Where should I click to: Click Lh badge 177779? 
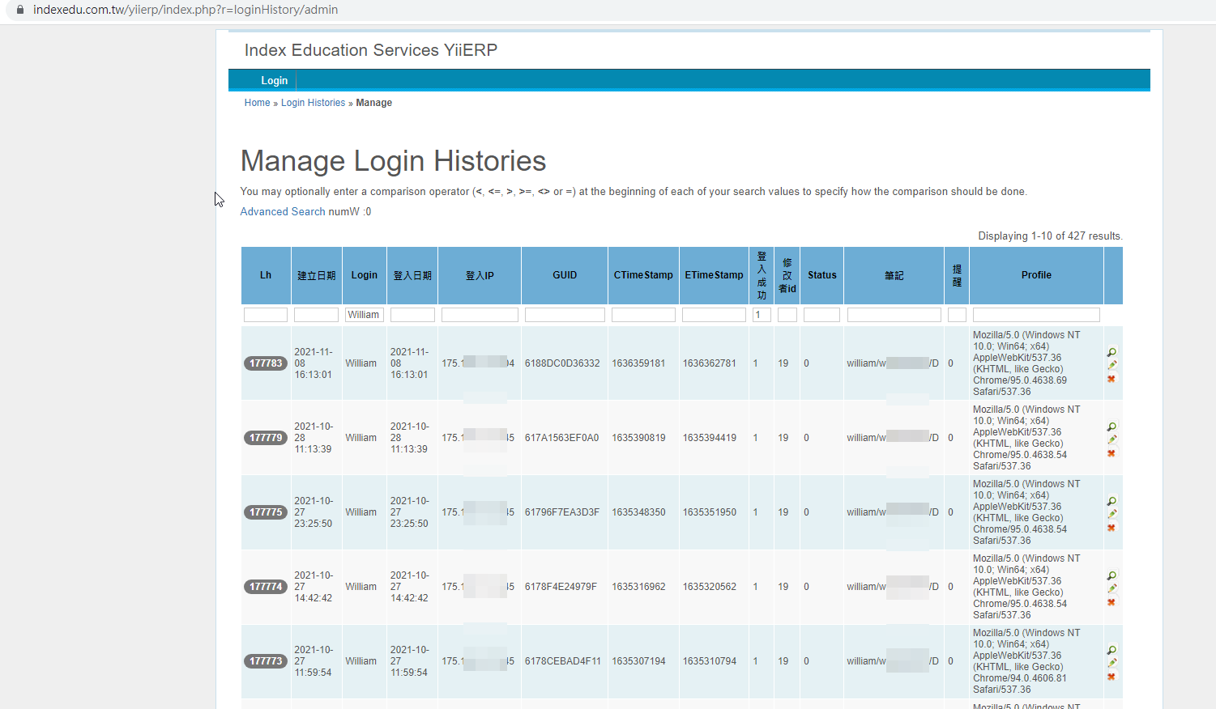coord(266,438)
